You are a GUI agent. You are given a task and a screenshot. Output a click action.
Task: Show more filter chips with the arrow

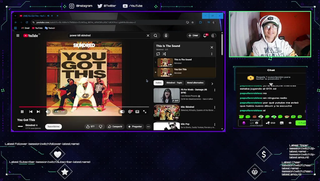(212, 84)
